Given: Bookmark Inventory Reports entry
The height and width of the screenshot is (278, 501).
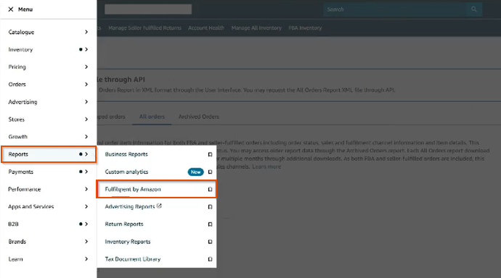Looking at the screenshot, I should click(x=210, y=242).
